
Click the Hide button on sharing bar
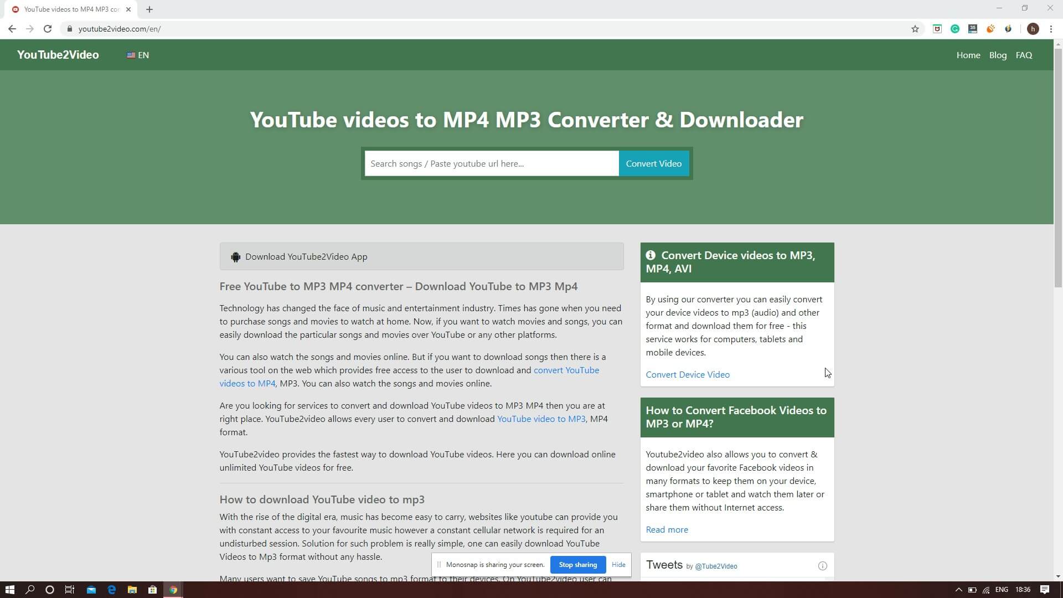[x=619, y=564]
